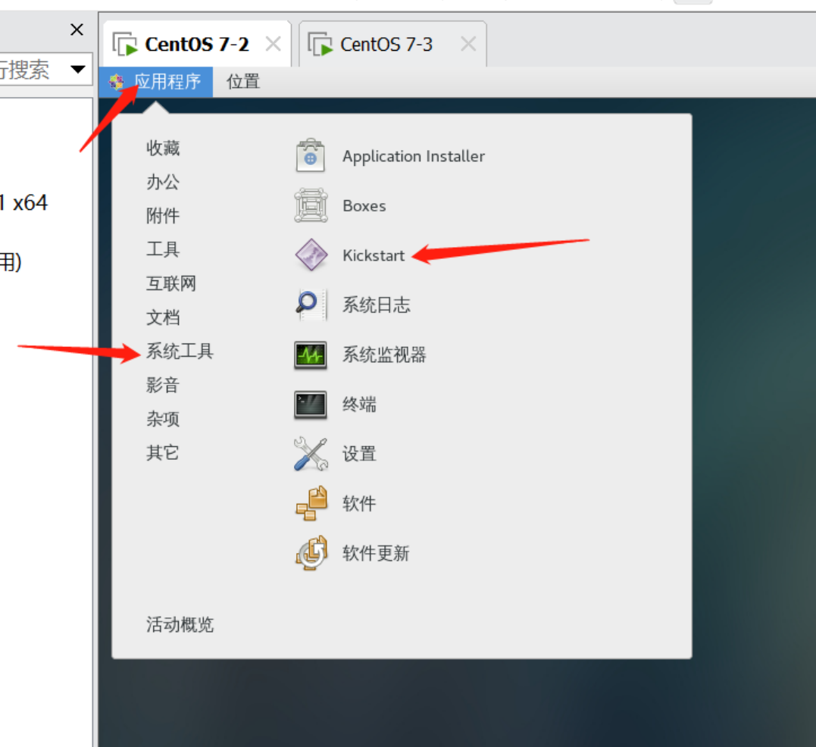Open the Application Installer icon
This screenshot has width=816, height=747.
[x=310, y=155]
